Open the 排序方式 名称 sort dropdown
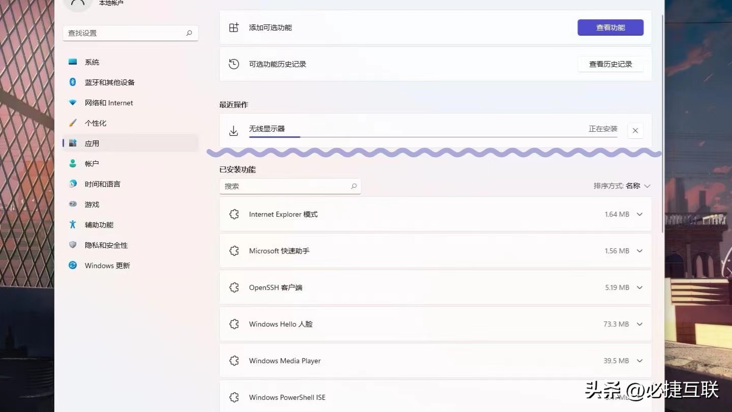 click(x=622, y=186)
